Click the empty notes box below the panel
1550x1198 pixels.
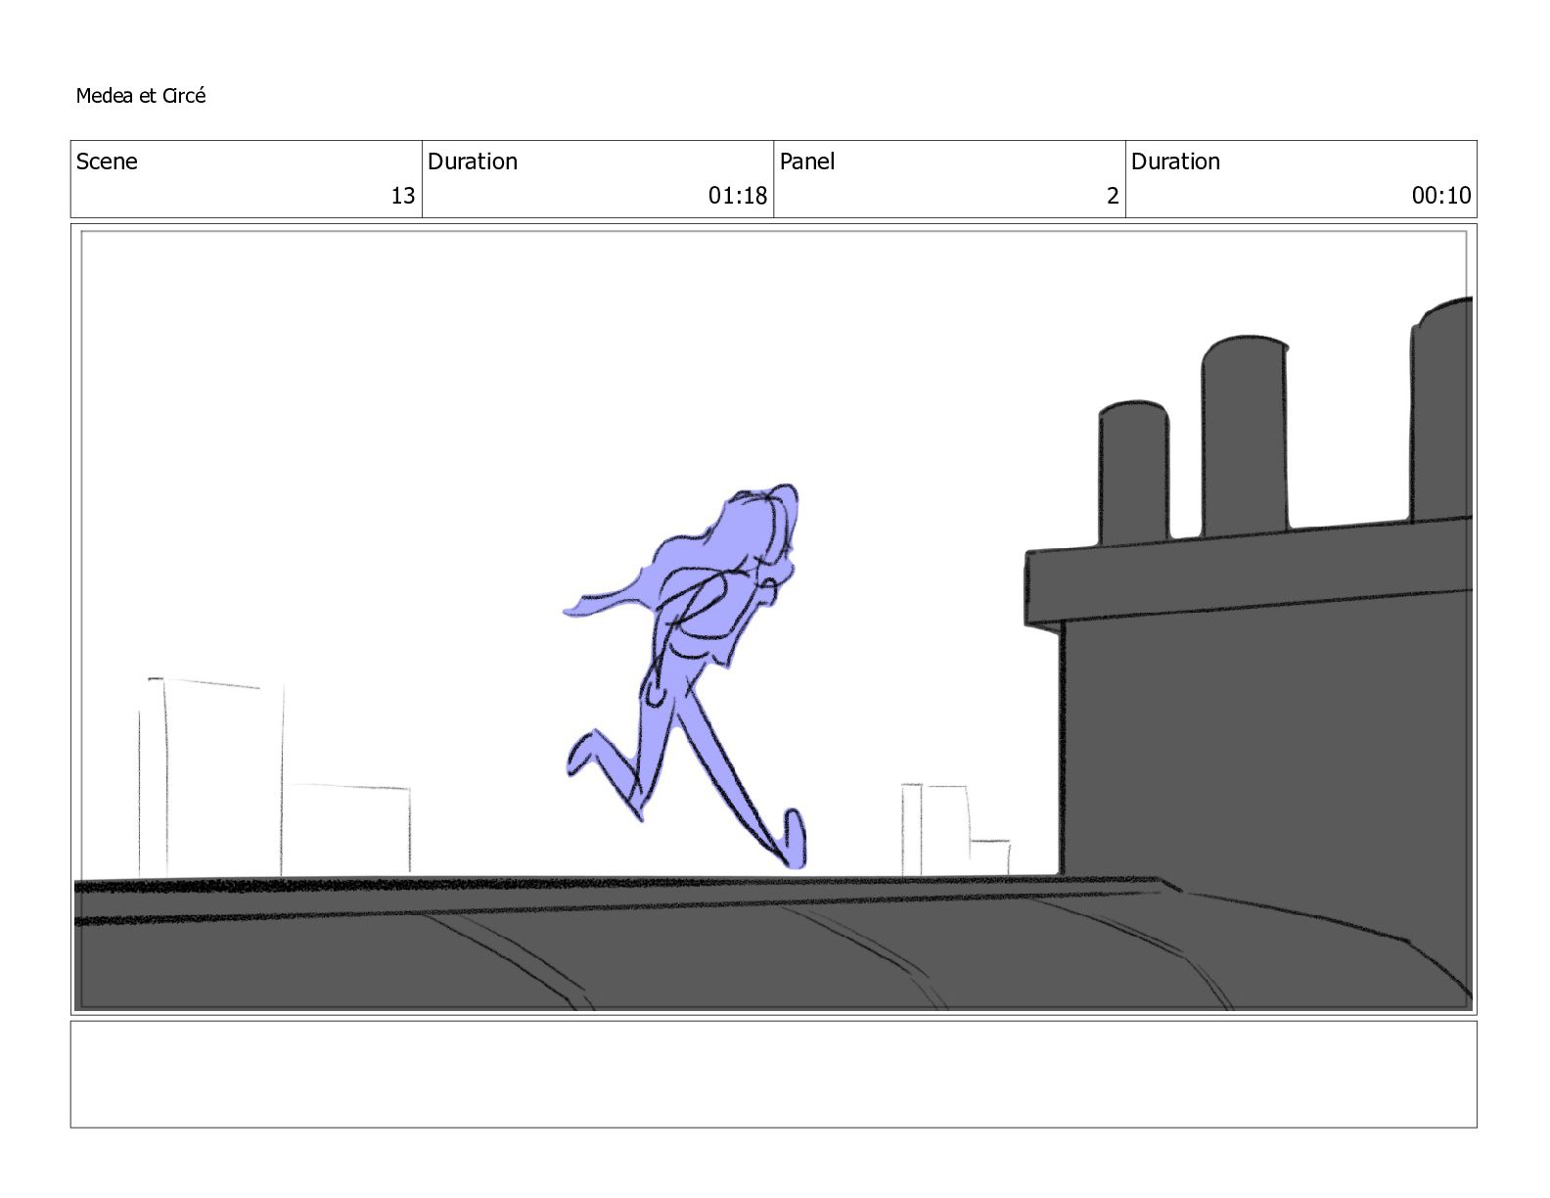pyautogui.click(x=773, y=1075)
